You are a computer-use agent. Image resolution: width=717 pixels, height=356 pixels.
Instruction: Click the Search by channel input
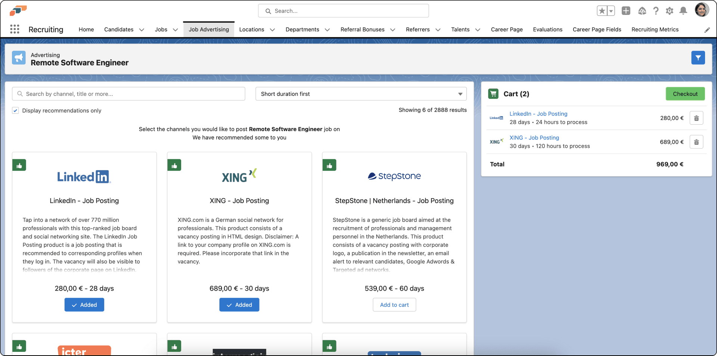click(128, 94)
